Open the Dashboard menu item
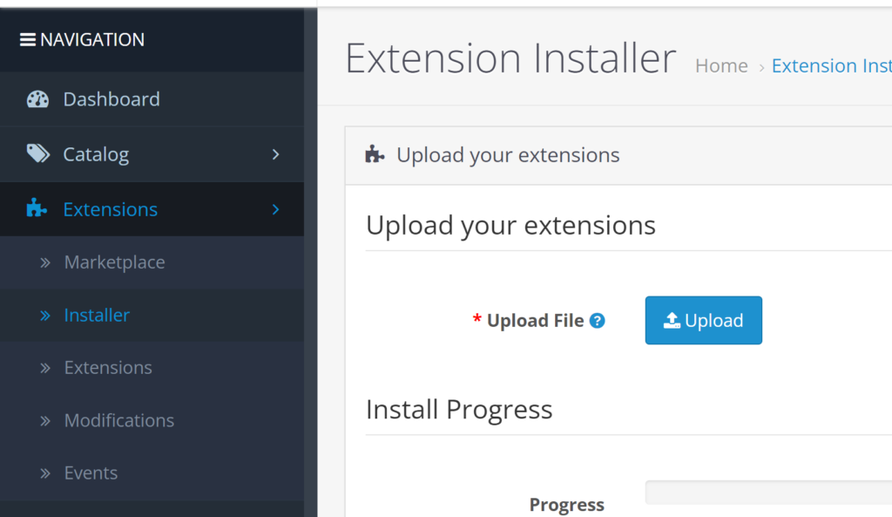Viewport: 892px width, 517px height. 152,99
